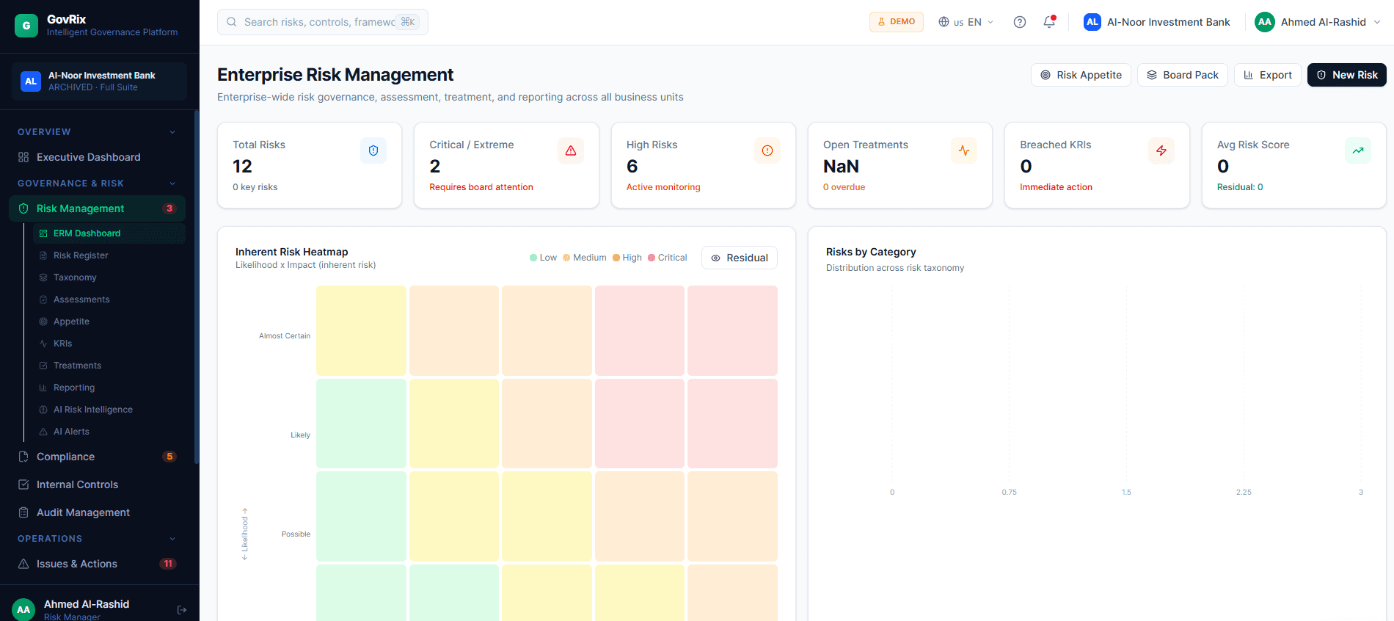Click the AA avatar at the sidebar bottom
The height and width of the screenshot is (621, 1394).
[23, 609]
